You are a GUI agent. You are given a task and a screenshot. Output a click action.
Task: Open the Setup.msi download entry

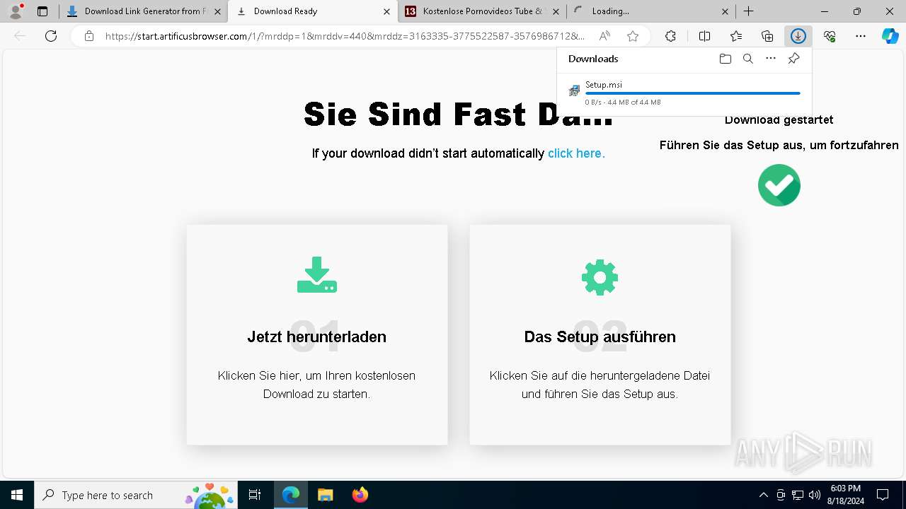click(x=684, y=93)
